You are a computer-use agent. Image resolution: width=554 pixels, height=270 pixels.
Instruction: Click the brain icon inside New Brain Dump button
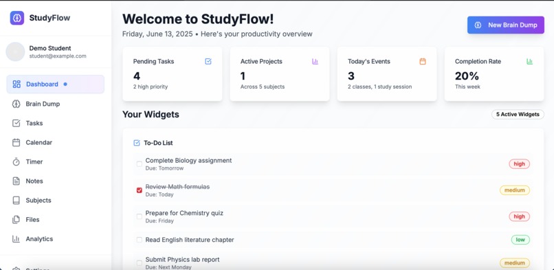click(x=478, y=25)
